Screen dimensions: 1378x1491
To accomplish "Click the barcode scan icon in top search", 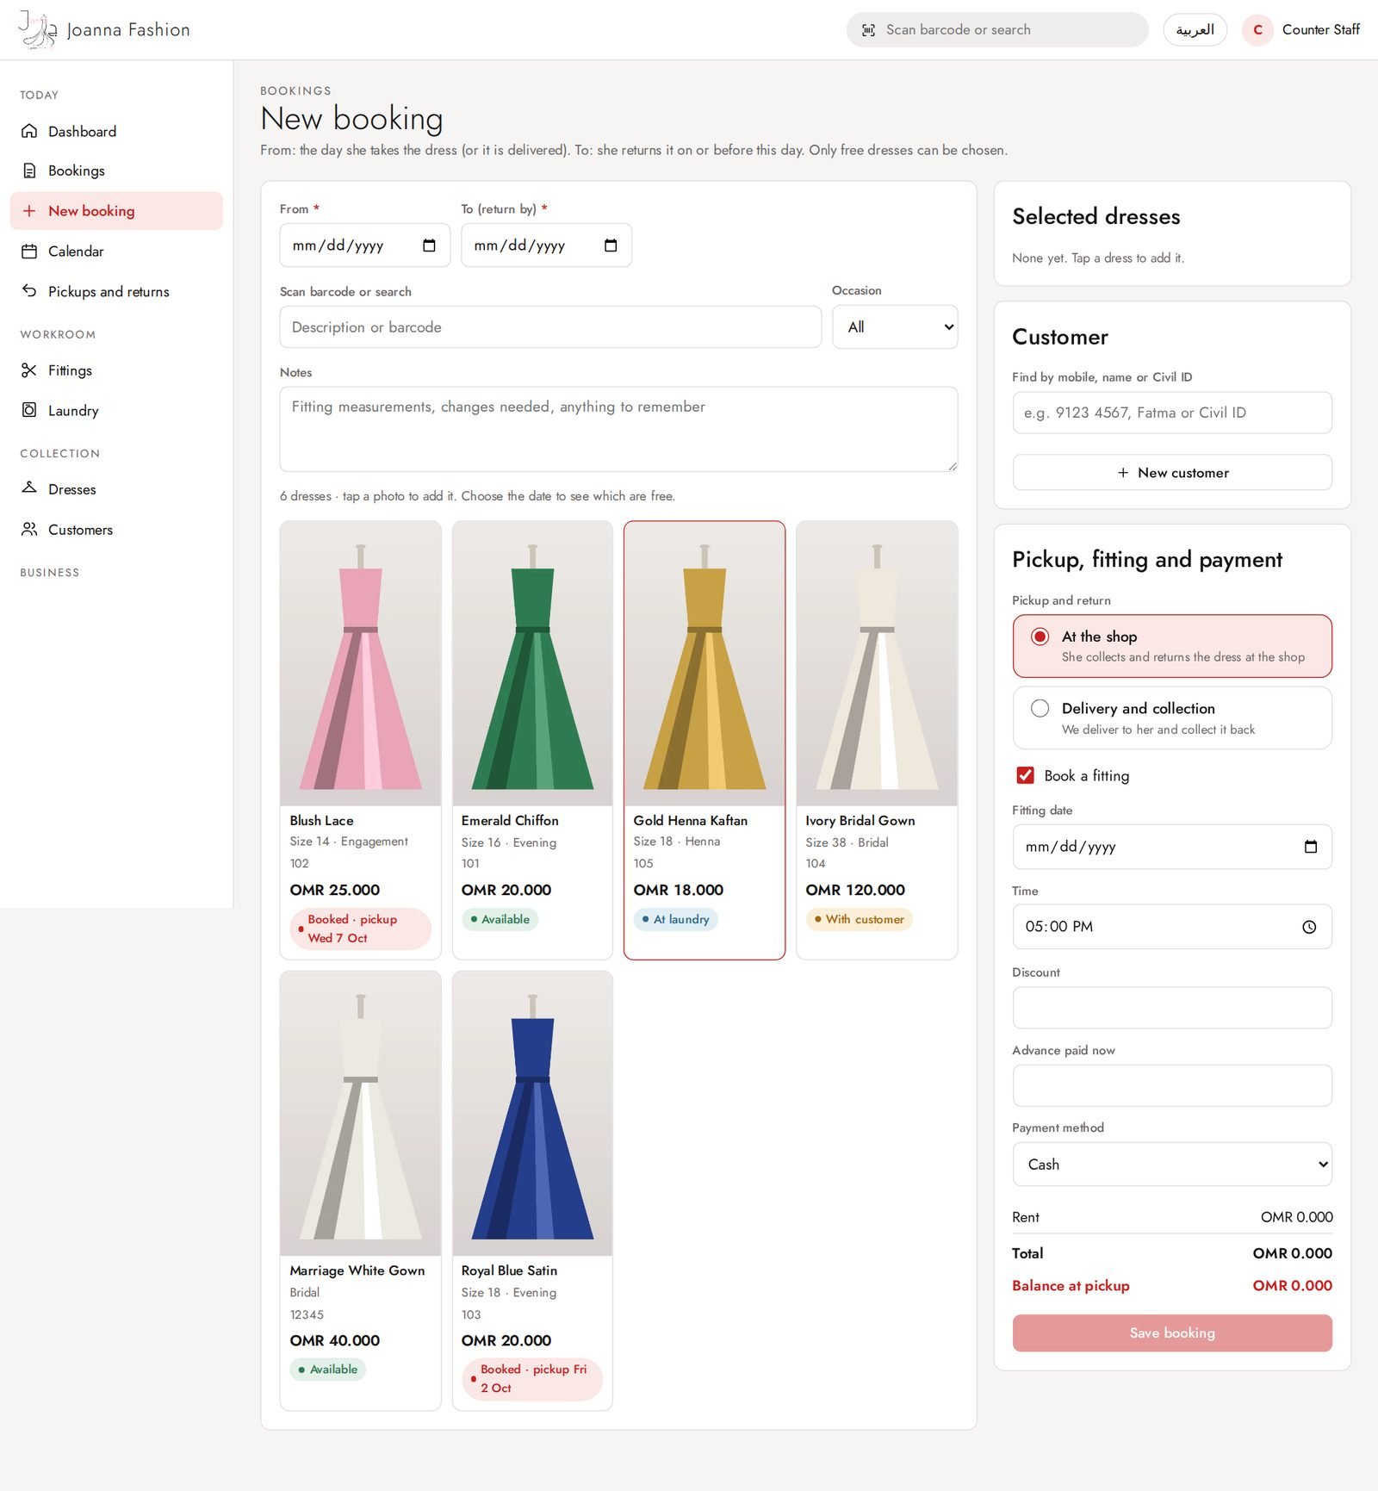I will tap(869, 30).
